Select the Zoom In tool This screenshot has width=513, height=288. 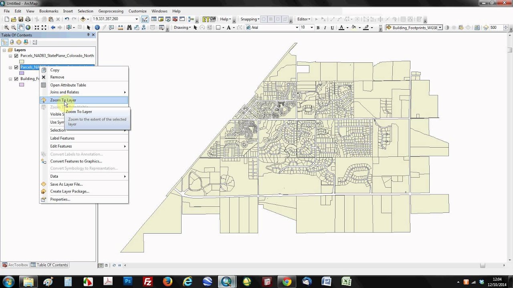(x=6, y=28)
